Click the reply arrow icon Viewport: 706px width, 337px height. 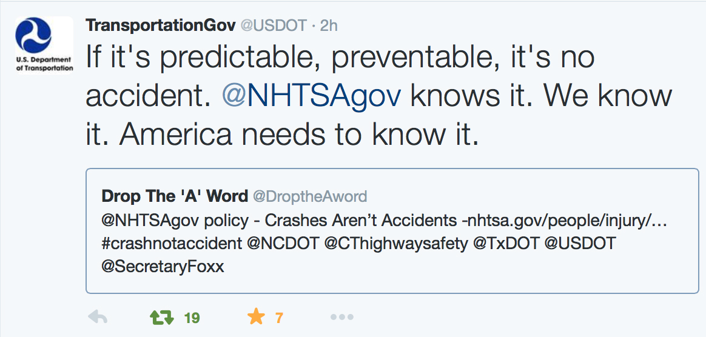[98, 318]
